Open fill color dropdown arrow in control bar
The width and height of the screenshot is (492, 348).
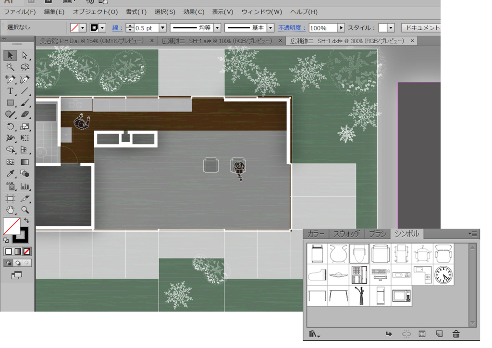click(83, 28)
